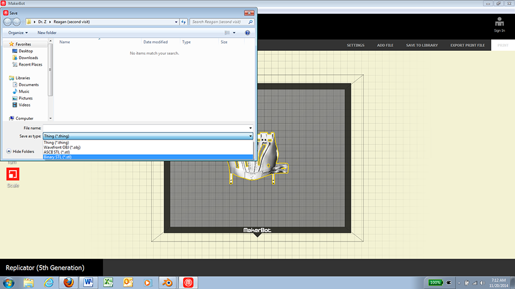Click the volume speaker tray icon

pos(482,283)
